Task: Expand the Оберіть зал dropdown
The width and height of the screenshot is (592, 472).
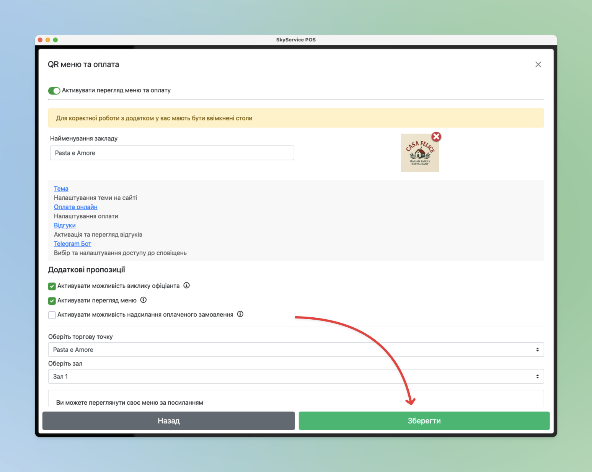Action: pos(295,376)
